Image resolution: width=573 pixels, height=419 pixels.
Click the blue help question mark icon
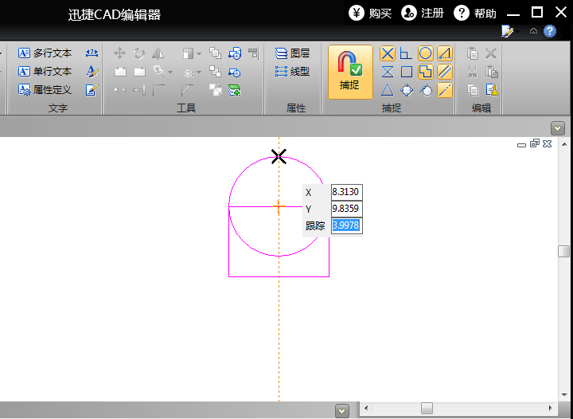coord(549,31)
